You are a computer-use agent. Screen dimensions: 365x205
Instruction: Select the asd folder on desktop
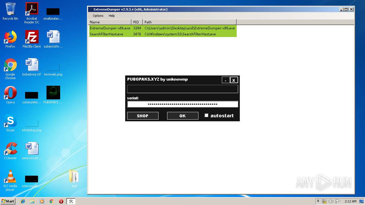click(x=74, y=179)
